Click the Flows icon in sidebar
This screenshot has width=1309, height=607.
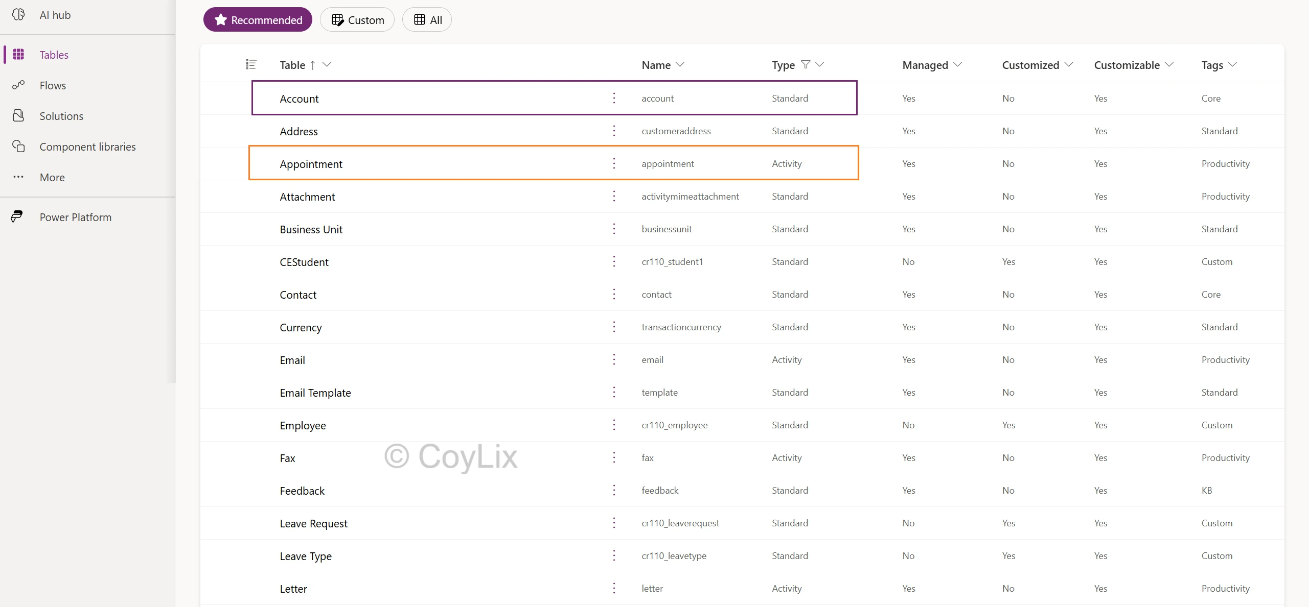(x=18, y=85)
